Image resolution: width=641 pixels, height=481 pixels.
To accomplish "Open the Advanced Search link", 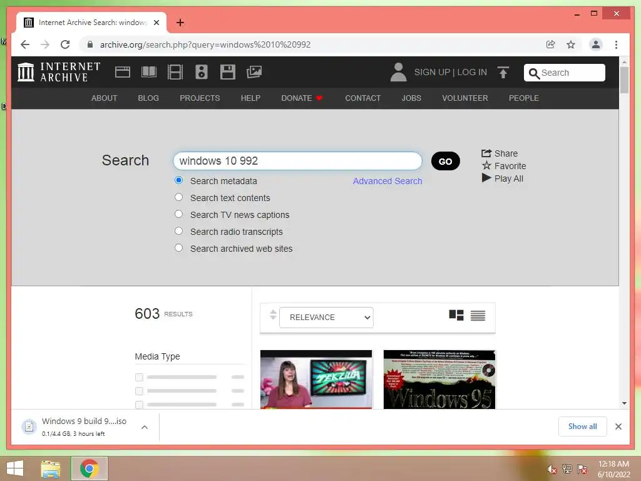I will (387, 181).
